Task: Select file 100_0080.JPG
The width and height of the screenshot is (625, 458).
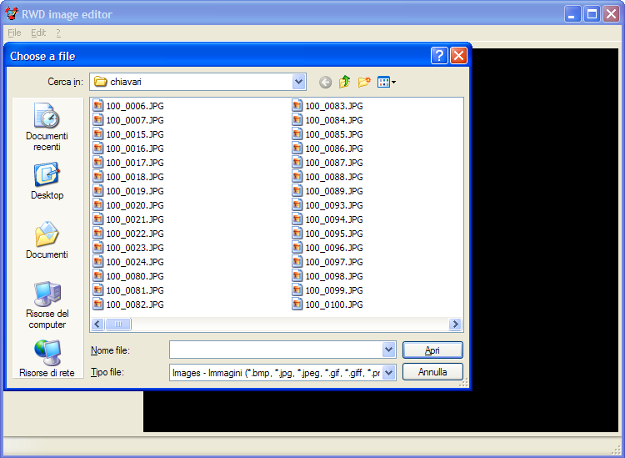Action: 128,276
